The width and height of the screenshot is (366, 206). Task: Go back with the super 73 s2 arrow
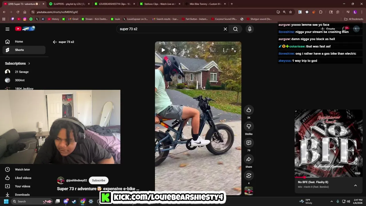55,42
